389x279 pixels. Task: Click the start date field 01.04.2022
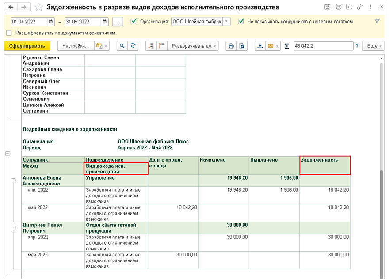(x=29, y=22)
